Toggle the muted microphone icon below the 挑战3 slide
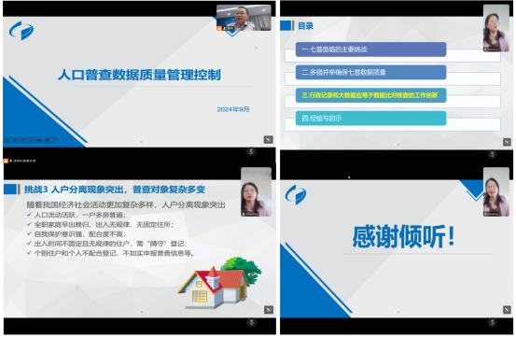The image size is (516, 337). coord(251,322)
